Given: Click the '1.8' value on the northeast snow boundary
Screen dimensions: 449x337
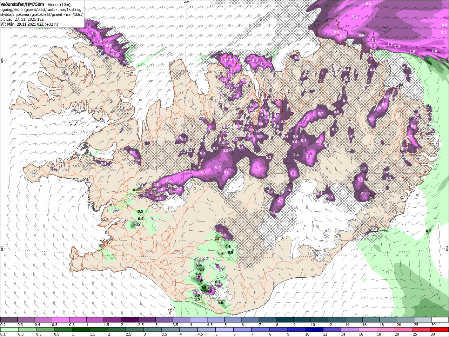Looking at the screenshot, I should (x=413, y=51).
